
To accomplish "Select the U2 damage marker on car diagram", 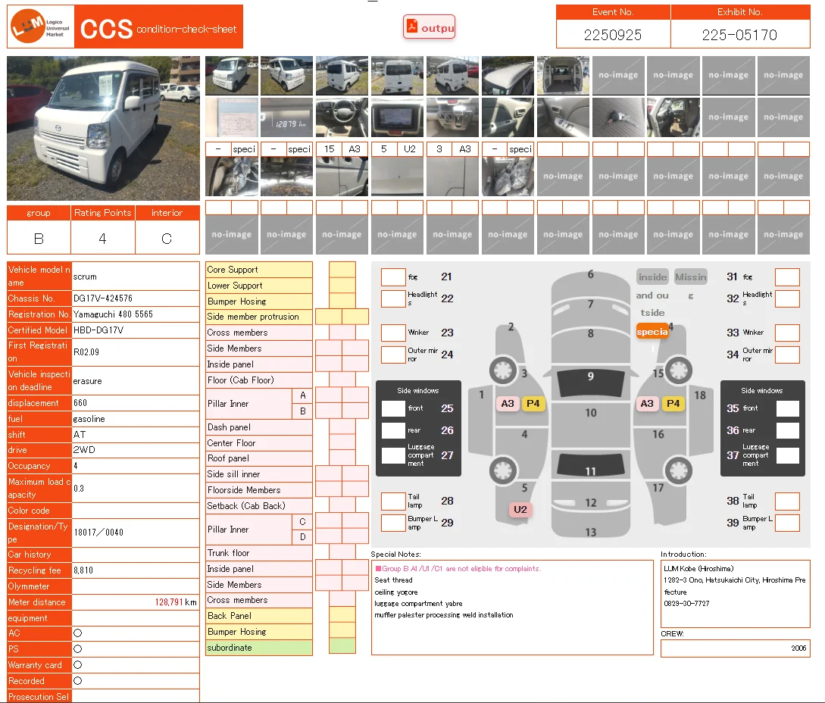I will pos(520,510).
